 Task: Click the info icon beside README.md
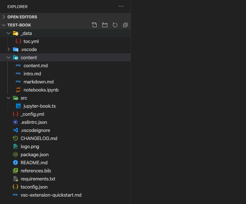15,162
